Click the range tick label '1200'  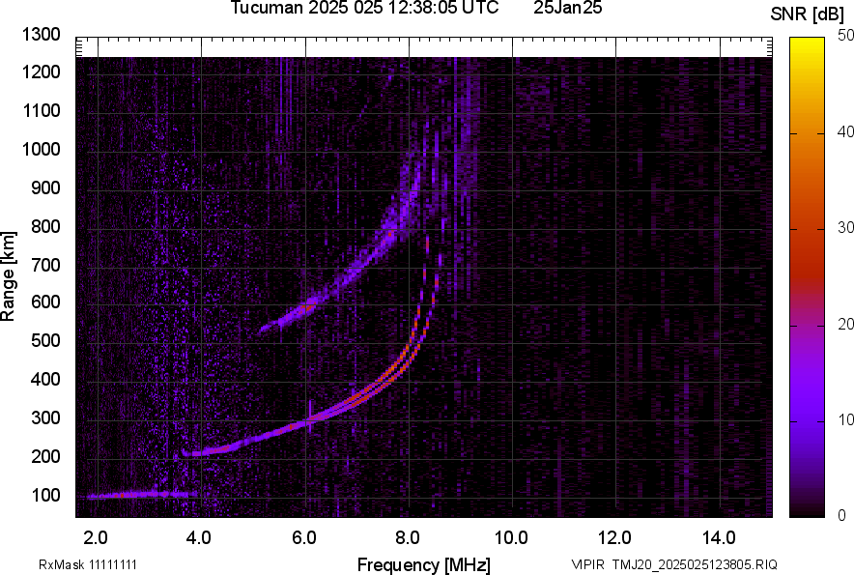pos(41,72)
